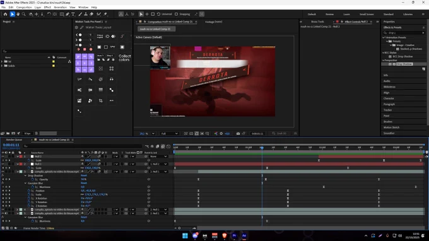Toggle visibility of layer 4 video
This screenshot has height=241, width=429.
tap(3, 209)
